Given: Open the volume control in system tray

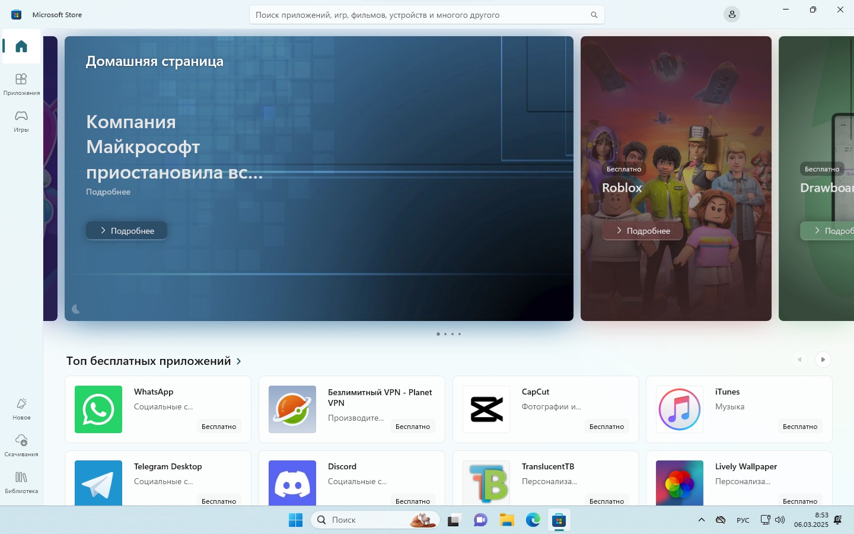Looking at the screenshot, I should [780, 520].
